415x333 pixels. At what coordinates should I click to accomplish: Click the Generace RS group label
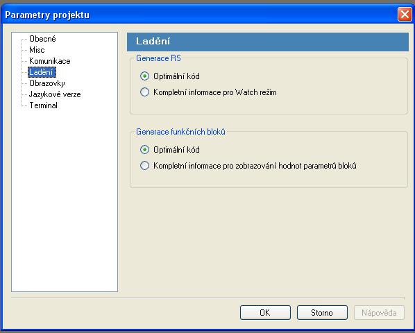coord(158,58)
